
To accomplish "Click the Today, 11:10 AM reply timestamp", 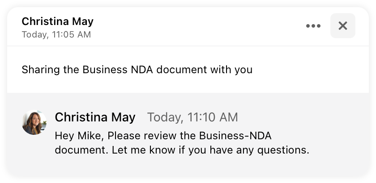I will click(192, 117).
